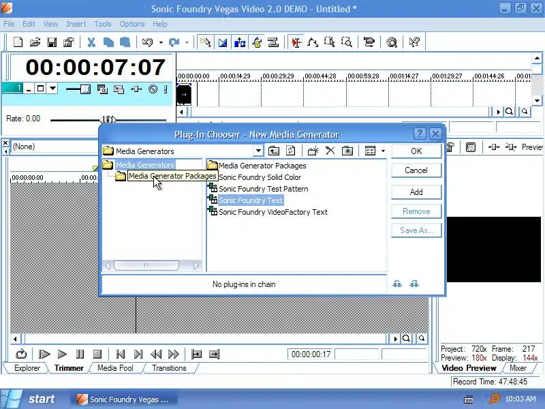The height and width of the screenshot is (409, 545).
Task: Switch to the Mixer tab
Action: point(518,368)
